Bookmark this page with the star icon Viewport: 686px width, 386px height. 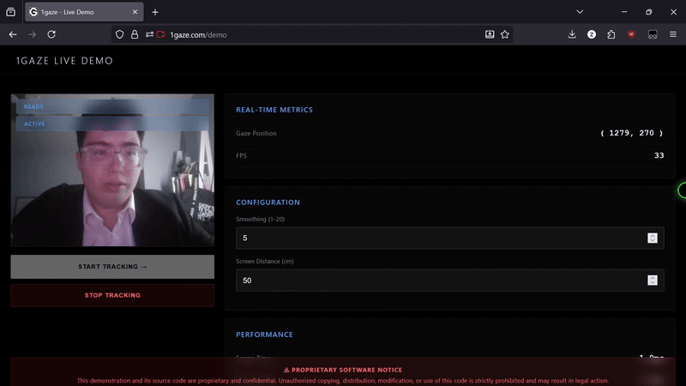coord(505,34)
